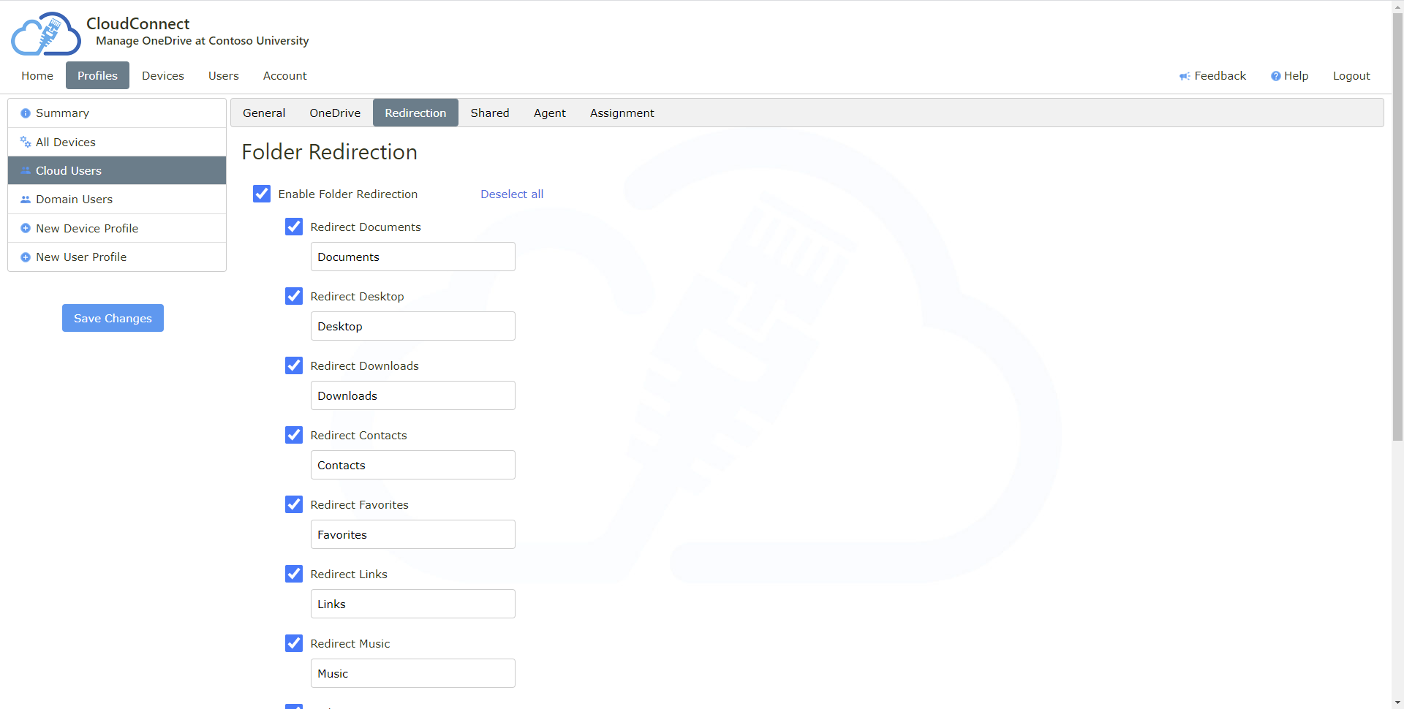
Task: Open the Devices menu item
Action: pos(162,75)
